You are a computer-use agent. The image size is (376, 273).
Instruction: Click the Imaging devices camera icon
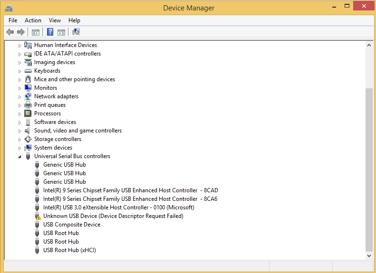[x=28, y=62]
